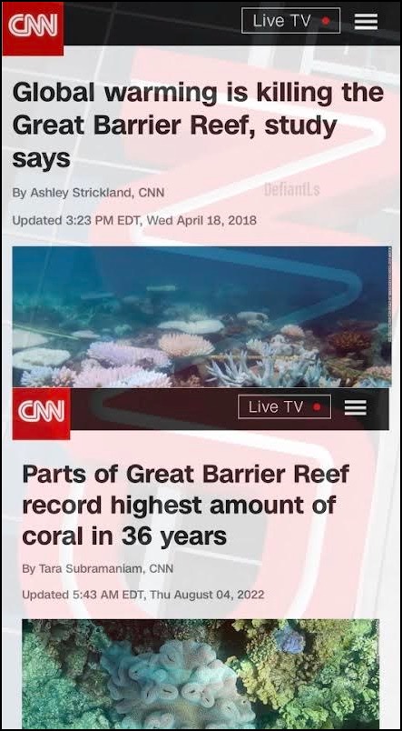Click the bleached coral reef photo

click(201, 317)
